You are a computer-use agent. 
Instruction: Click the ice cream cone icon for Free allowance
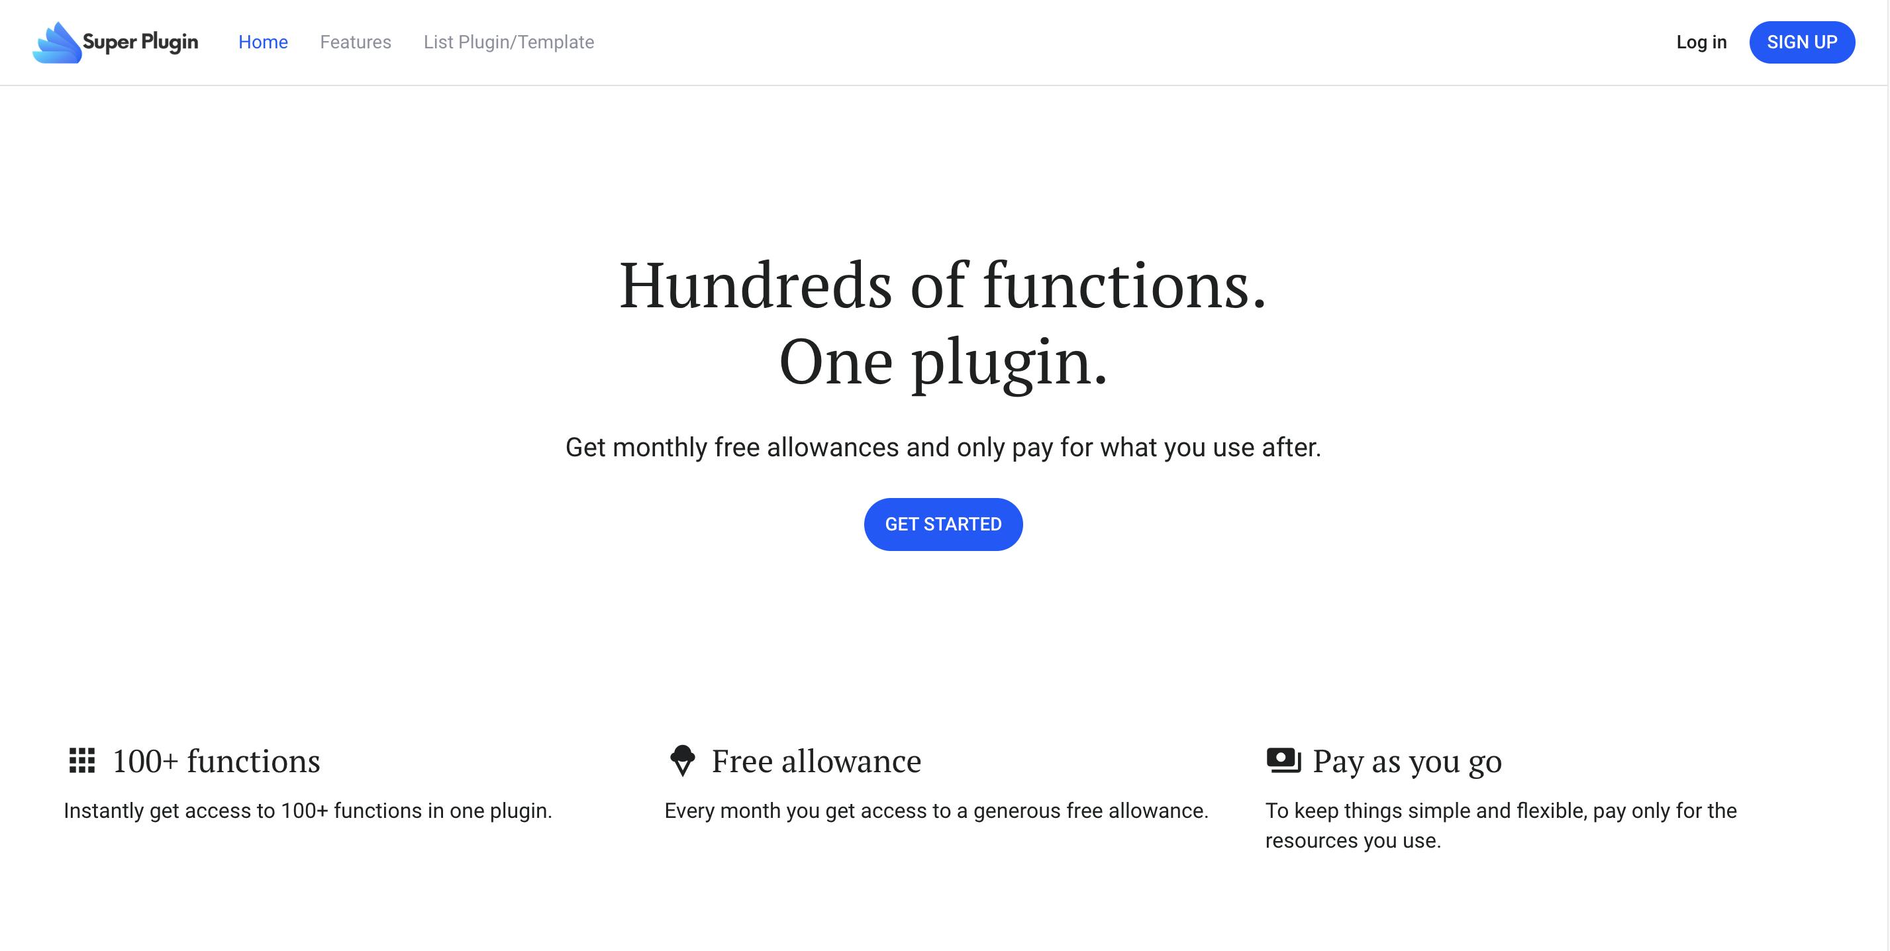click(682, 761)
